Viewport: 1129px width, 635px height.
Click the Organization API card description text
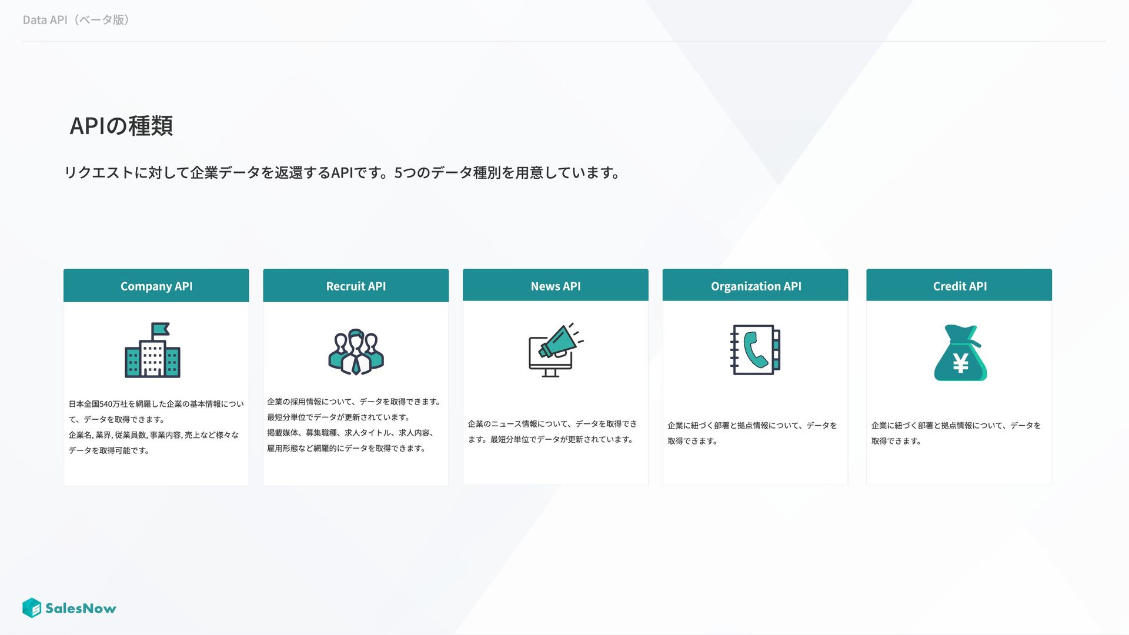tap(752, 433)
